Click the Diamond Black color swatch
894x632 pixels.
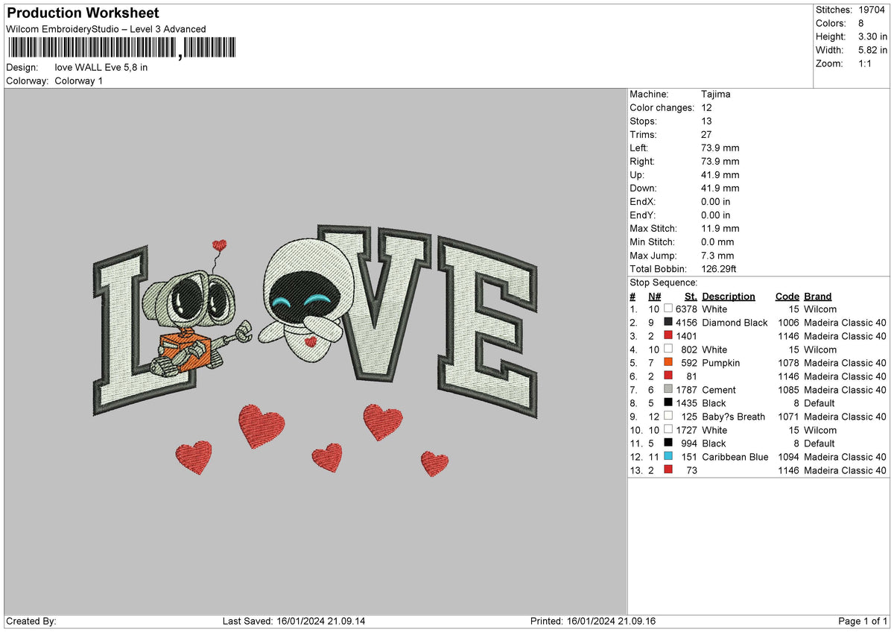click(x=668, y=322)
